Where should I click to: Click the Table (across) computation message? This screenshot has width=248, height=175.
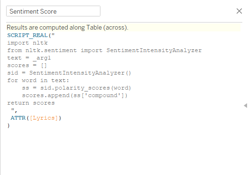coord(67,28)
